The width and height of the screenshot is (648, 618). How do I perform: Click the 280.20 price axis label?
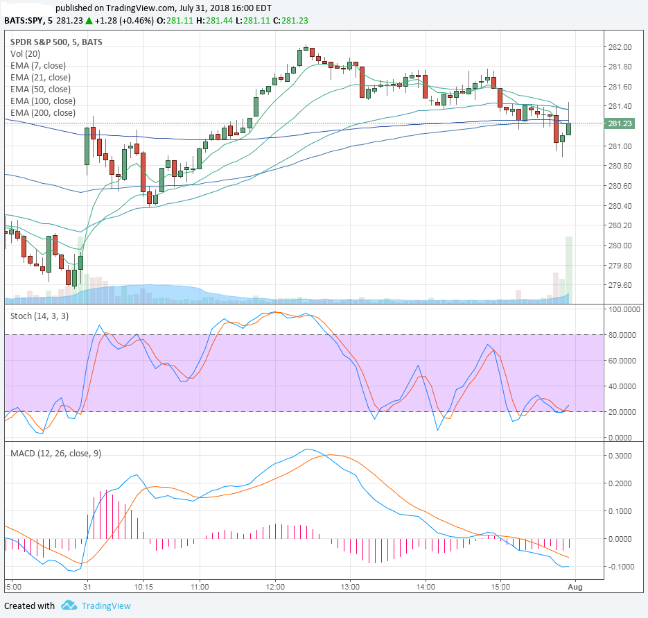[x=620, y=225]
